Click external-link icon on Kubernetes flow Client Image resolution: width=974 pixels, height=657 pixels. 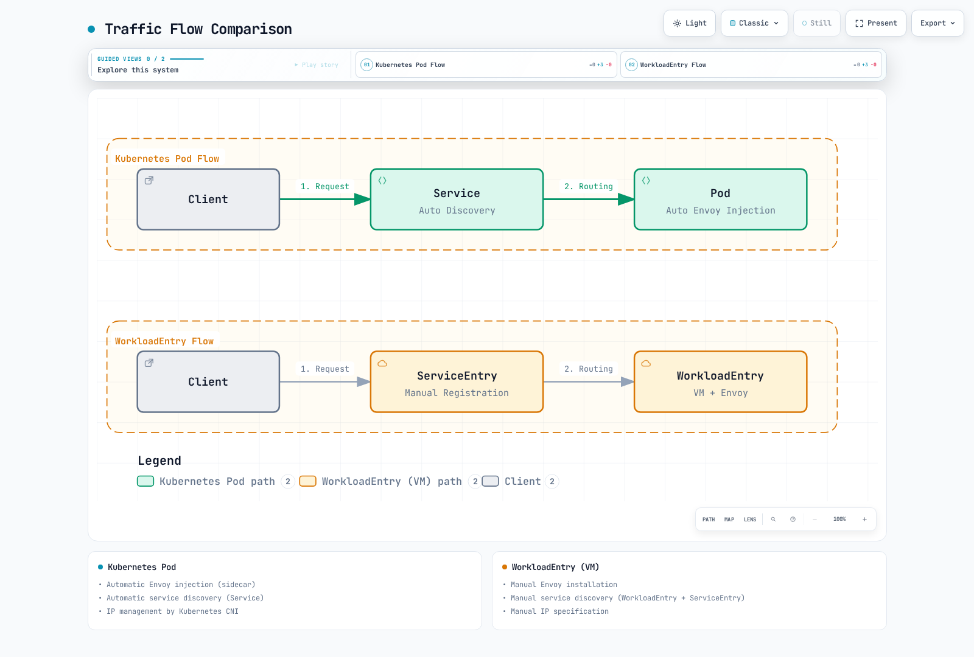click(149, 181)
